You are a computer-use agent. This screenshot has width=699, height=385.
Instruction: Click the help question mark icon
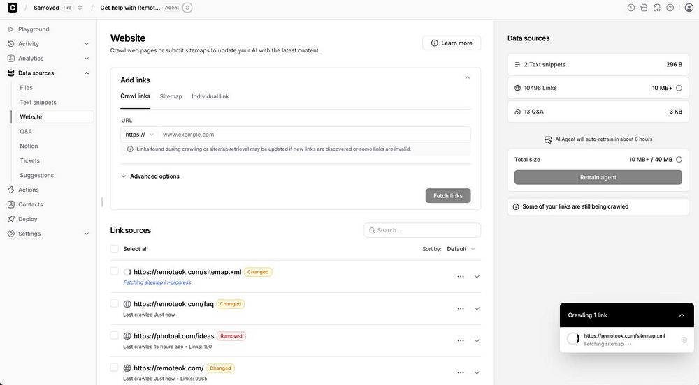(670, 8)
